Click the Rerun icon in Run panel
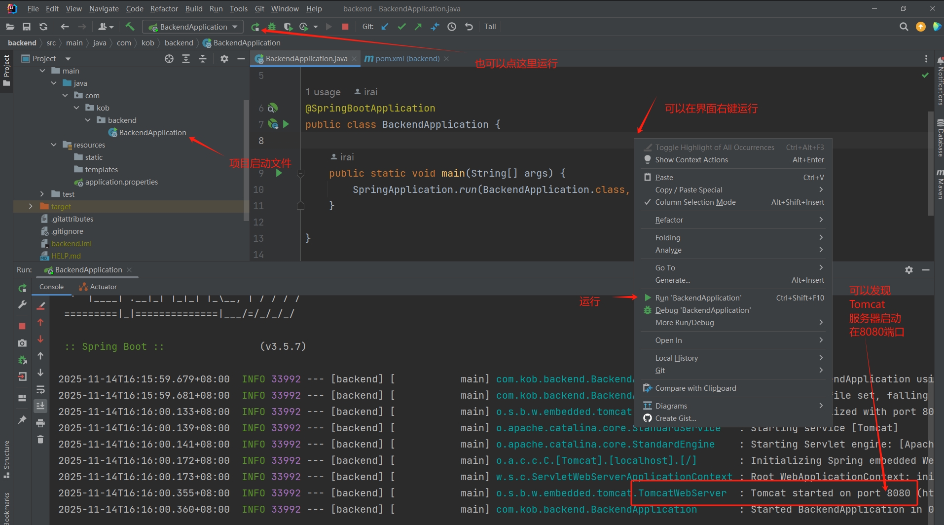 coord(22,288)
